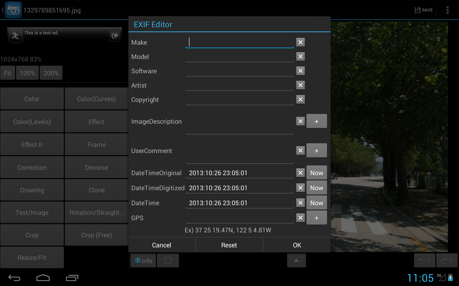
Task: Tap the camera app icon in title bar
Action: (13, 10)
